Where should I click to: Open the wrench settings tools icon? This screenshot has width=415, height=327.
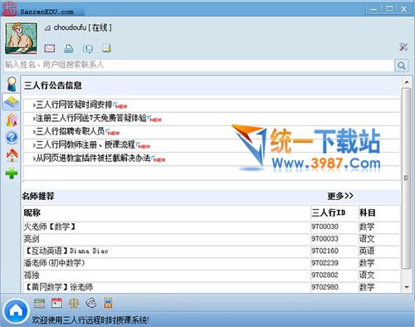coord(403,46)
